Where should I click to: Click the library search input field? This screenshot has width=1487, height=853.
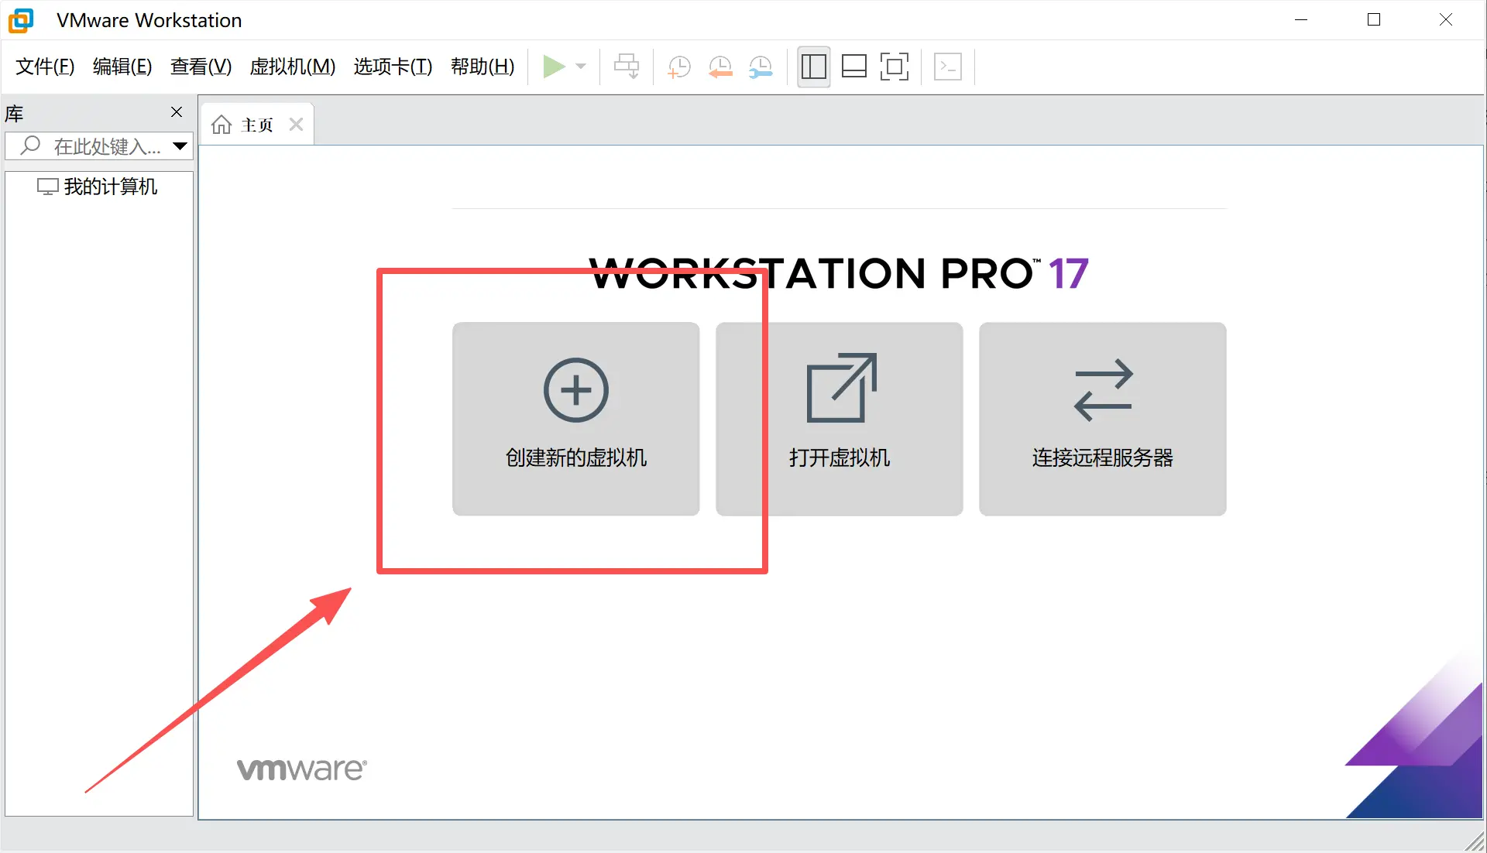coord(99,146)
